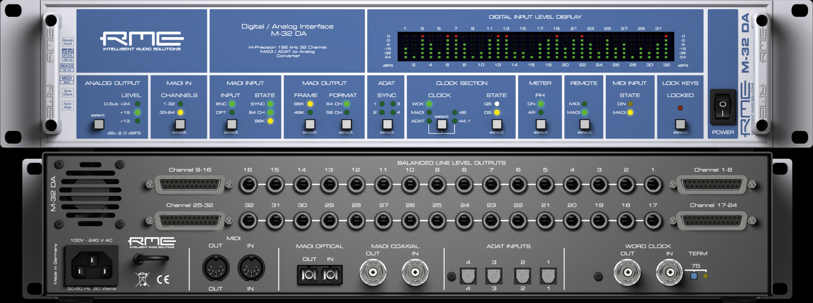
Task: Click the MIDI Input DIN state LED
Action: point(630,104)
